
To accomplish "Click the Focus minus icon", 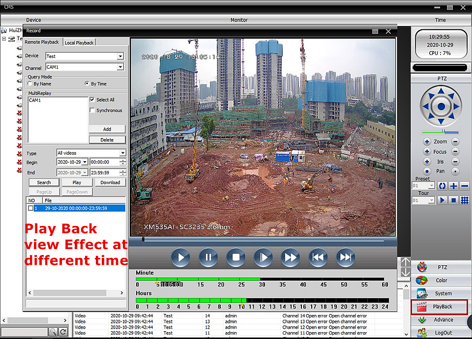I will click(455, 152).
